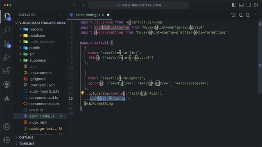The width and height of the screenshot is (262, 147).
Task: Click the 'app/files-to-ignore' string on line 12
Action: 122,78
